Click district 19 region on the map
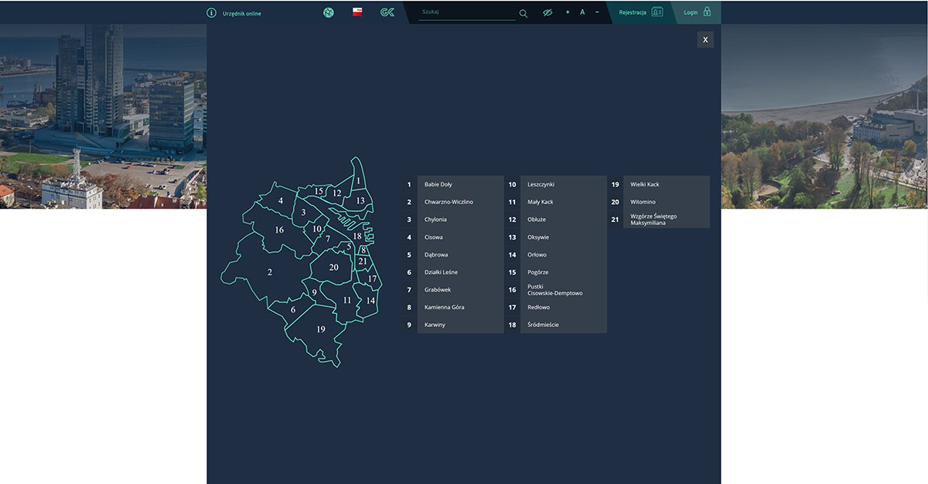Viewport: 928px width, 484px height. point(320,330)
